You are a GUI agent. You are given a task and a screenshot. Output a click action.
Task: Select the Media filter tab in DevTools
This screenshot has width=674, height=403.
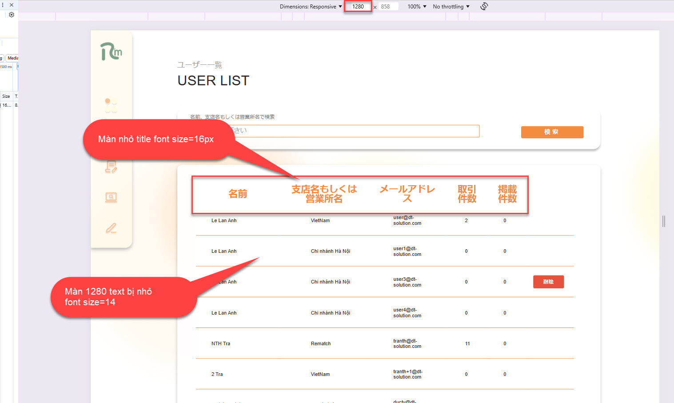[13, 58]
